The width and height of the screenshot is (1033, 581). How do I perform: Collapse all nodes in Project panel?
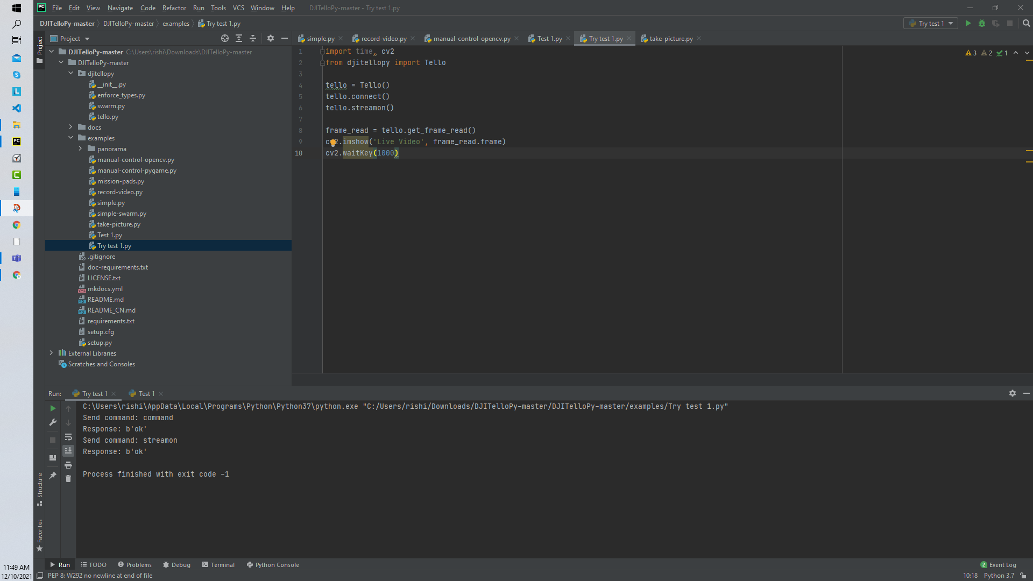click(x=253, y=38)
